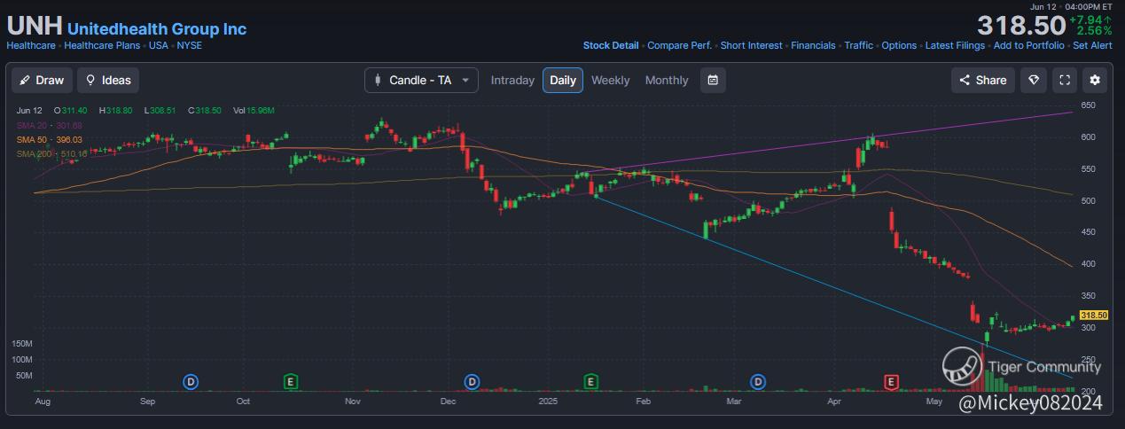Click the dividend marker in December

[473, 381]
